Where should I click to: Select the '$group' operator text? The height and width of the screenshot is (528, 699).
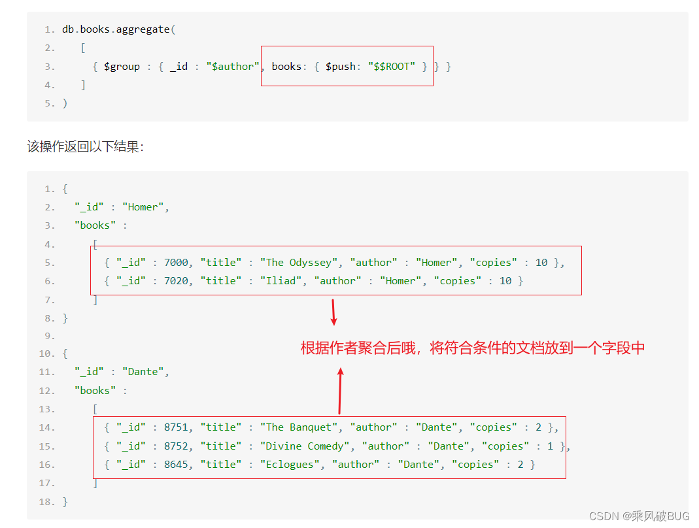pyautogui.click(x=122, y=67)
